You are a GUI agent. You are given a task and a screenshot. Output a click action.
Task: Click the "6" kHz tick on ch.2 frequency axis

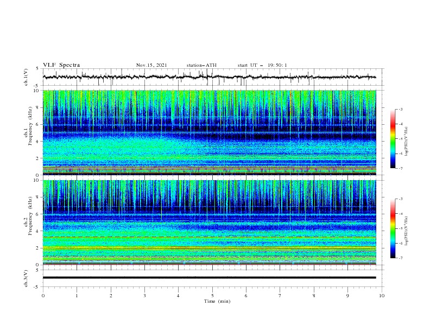pyautogui.click(x=39, y=214)
